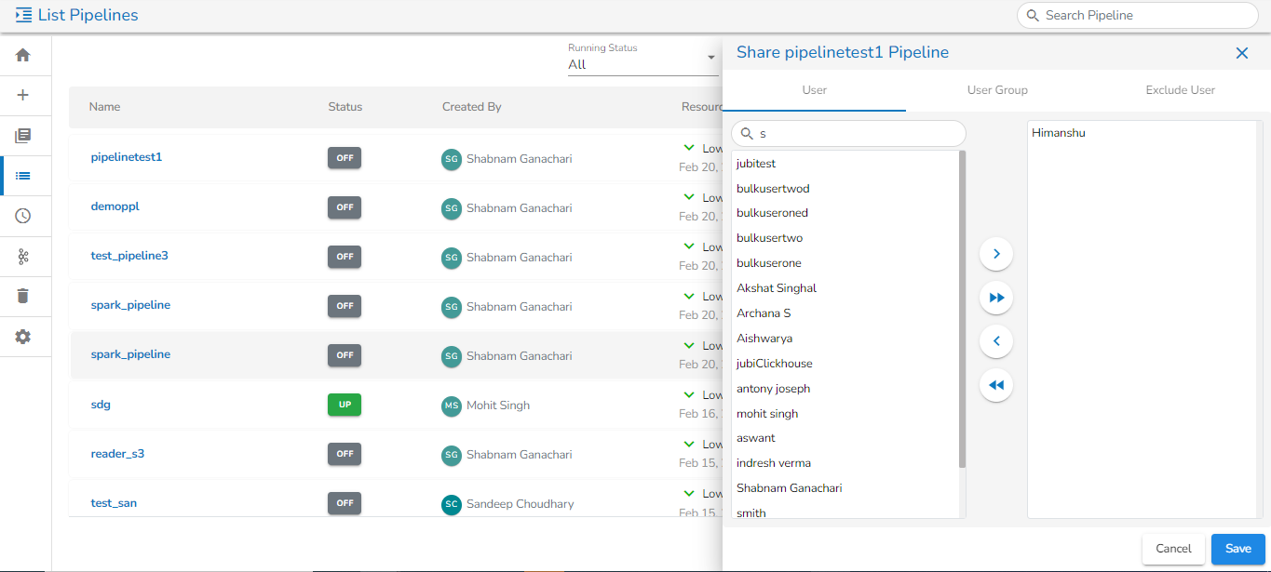Open the Home icon in sidebar

coord(23,56)
